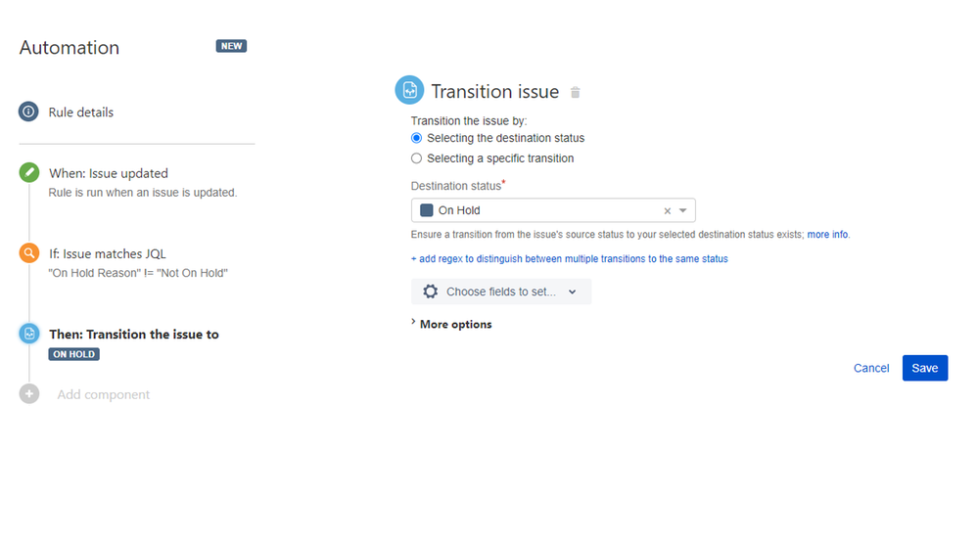Viewport: 977px width, 540px height.
Task: Click the orange JQL condition search icon
Action: coord(28,252)
